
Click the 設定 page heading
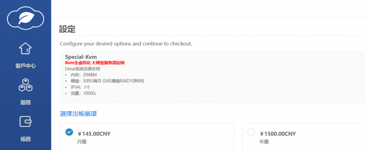pos(67,29)
